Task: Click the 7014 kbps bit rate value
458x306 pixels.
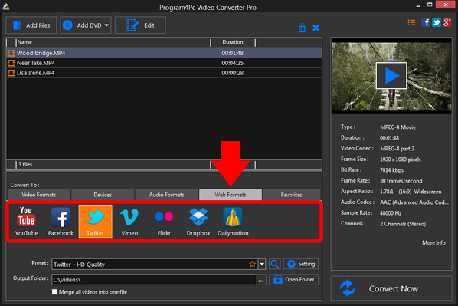Action: [391, 170]
